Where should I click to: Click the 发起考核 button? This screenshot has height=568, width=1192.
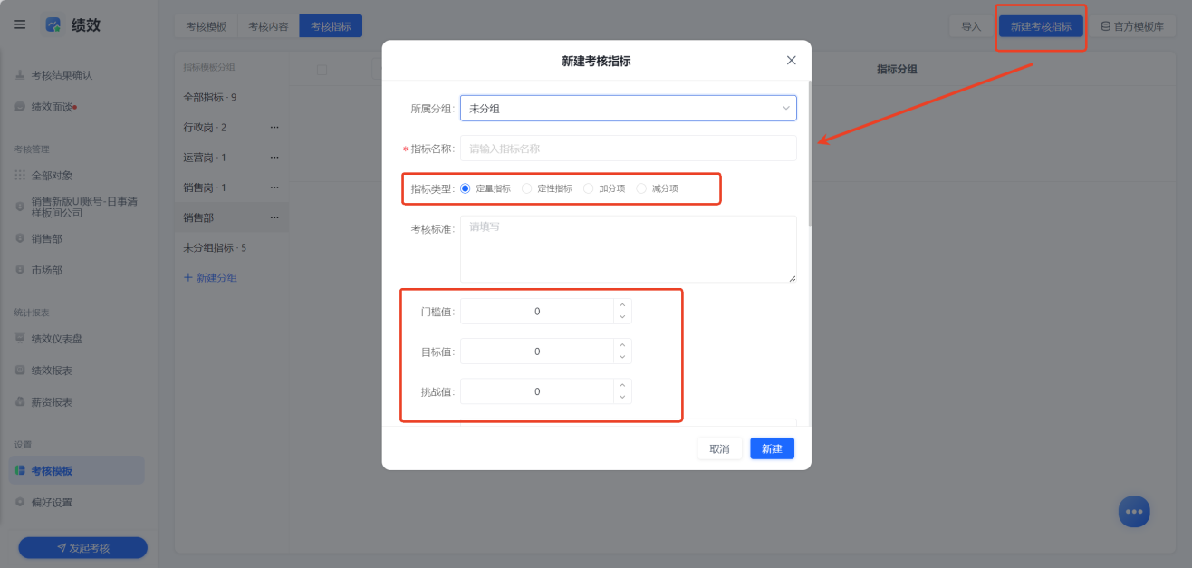[x=82, y=548]
